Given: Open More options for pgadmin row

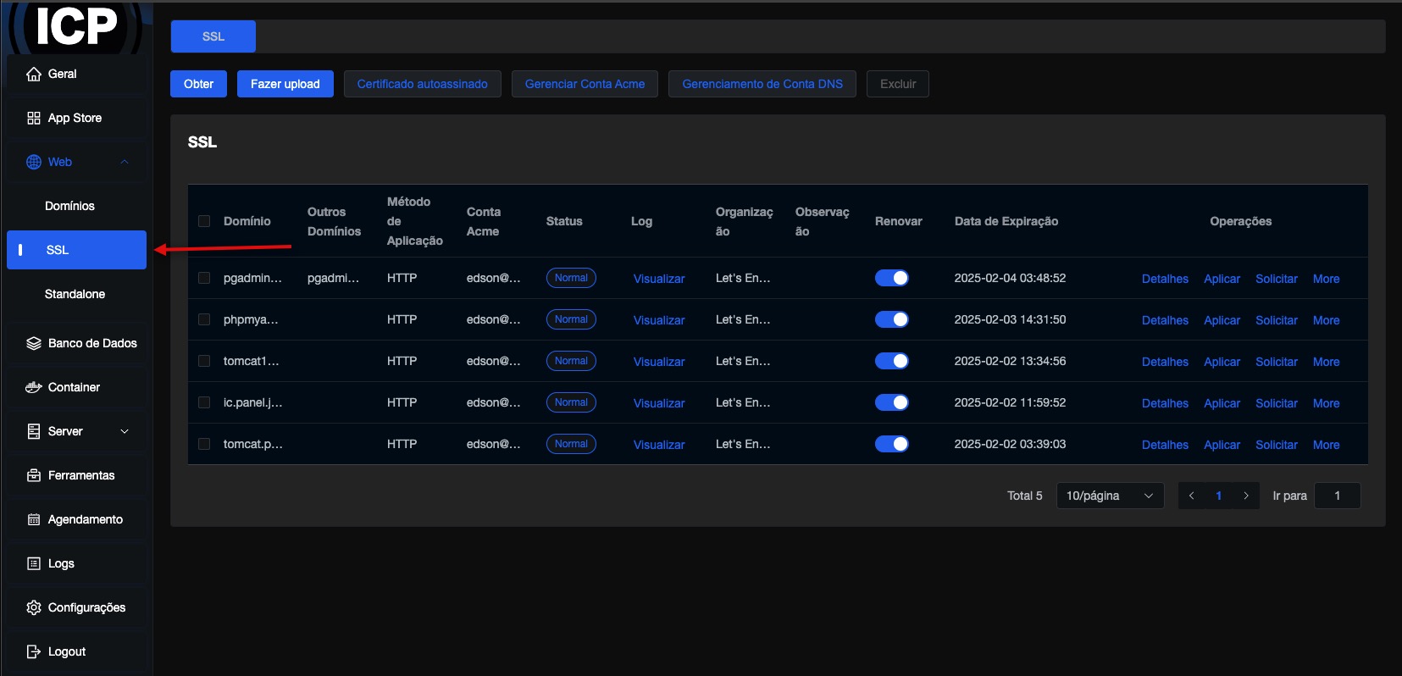Looking at the screenshot, I should 1327,279.
